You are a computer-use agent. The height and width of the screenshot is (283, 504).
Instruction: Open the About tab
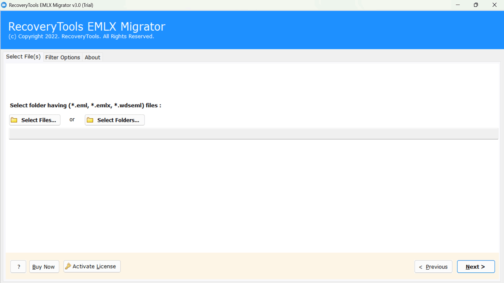[x=93, y=57]
